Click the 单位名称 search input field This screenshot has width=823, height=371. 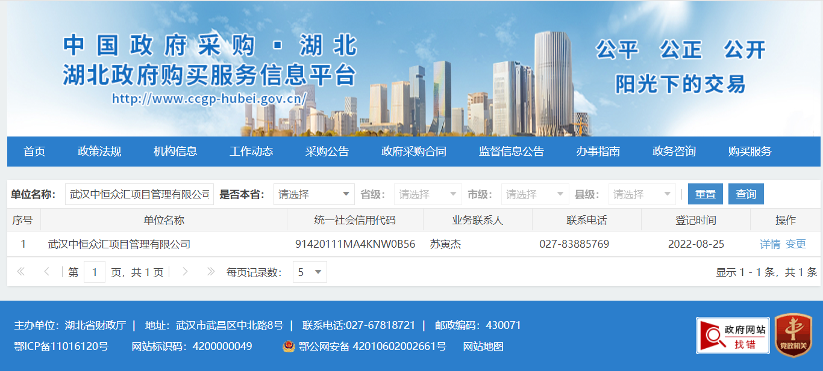click(x=139, y=194)
